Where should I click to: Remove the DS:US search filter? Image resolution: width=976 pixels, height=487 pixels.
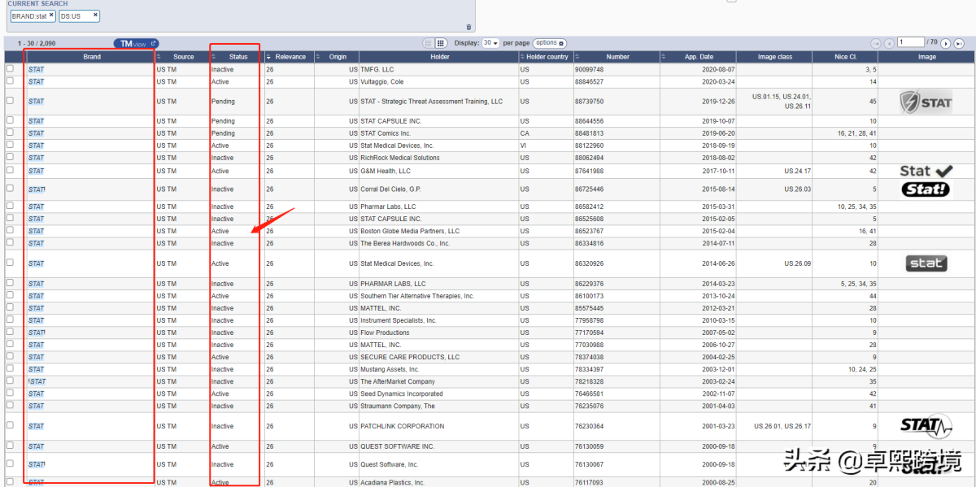pos(95,15)
